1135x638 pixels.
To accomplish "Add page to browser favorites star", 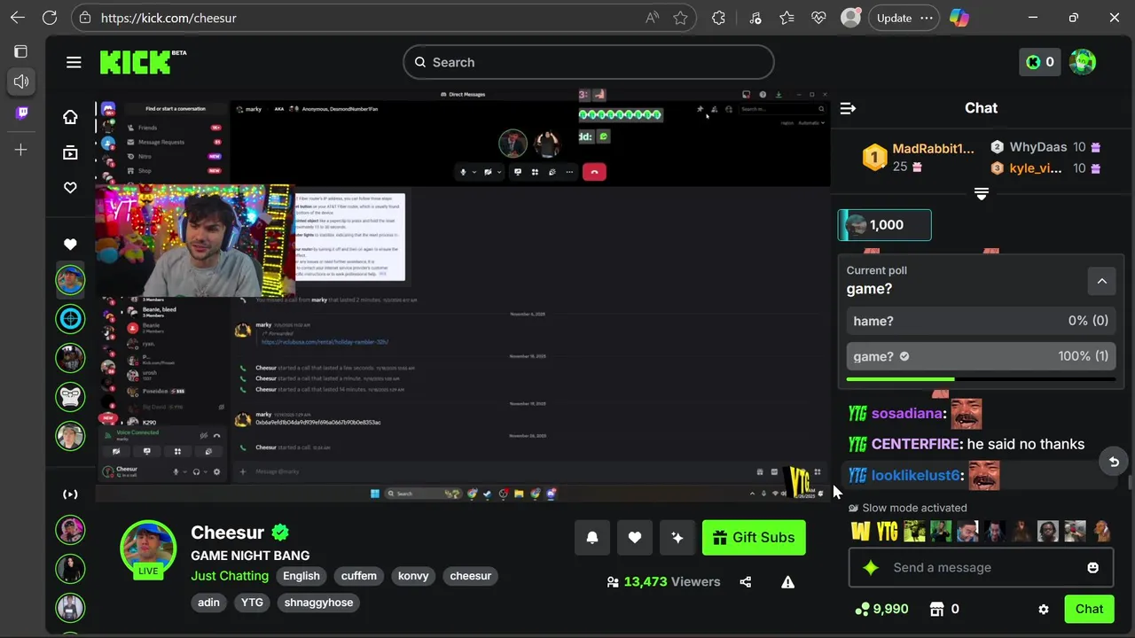I will pos(680,18).
